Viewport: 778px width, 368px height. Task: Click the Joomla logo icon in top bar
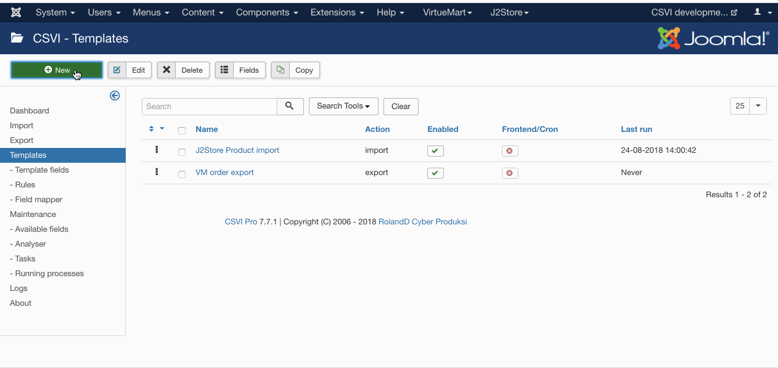pyautogui.click(x=16, y=12)
